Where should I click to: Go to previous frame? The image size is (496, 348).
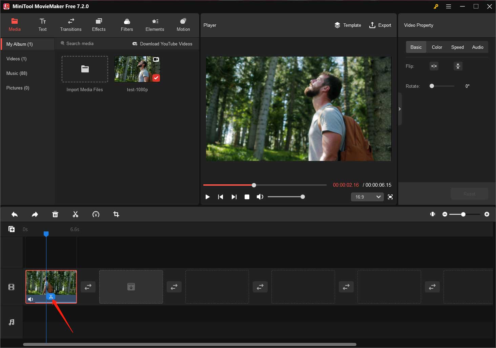click(x=221, y=197)
